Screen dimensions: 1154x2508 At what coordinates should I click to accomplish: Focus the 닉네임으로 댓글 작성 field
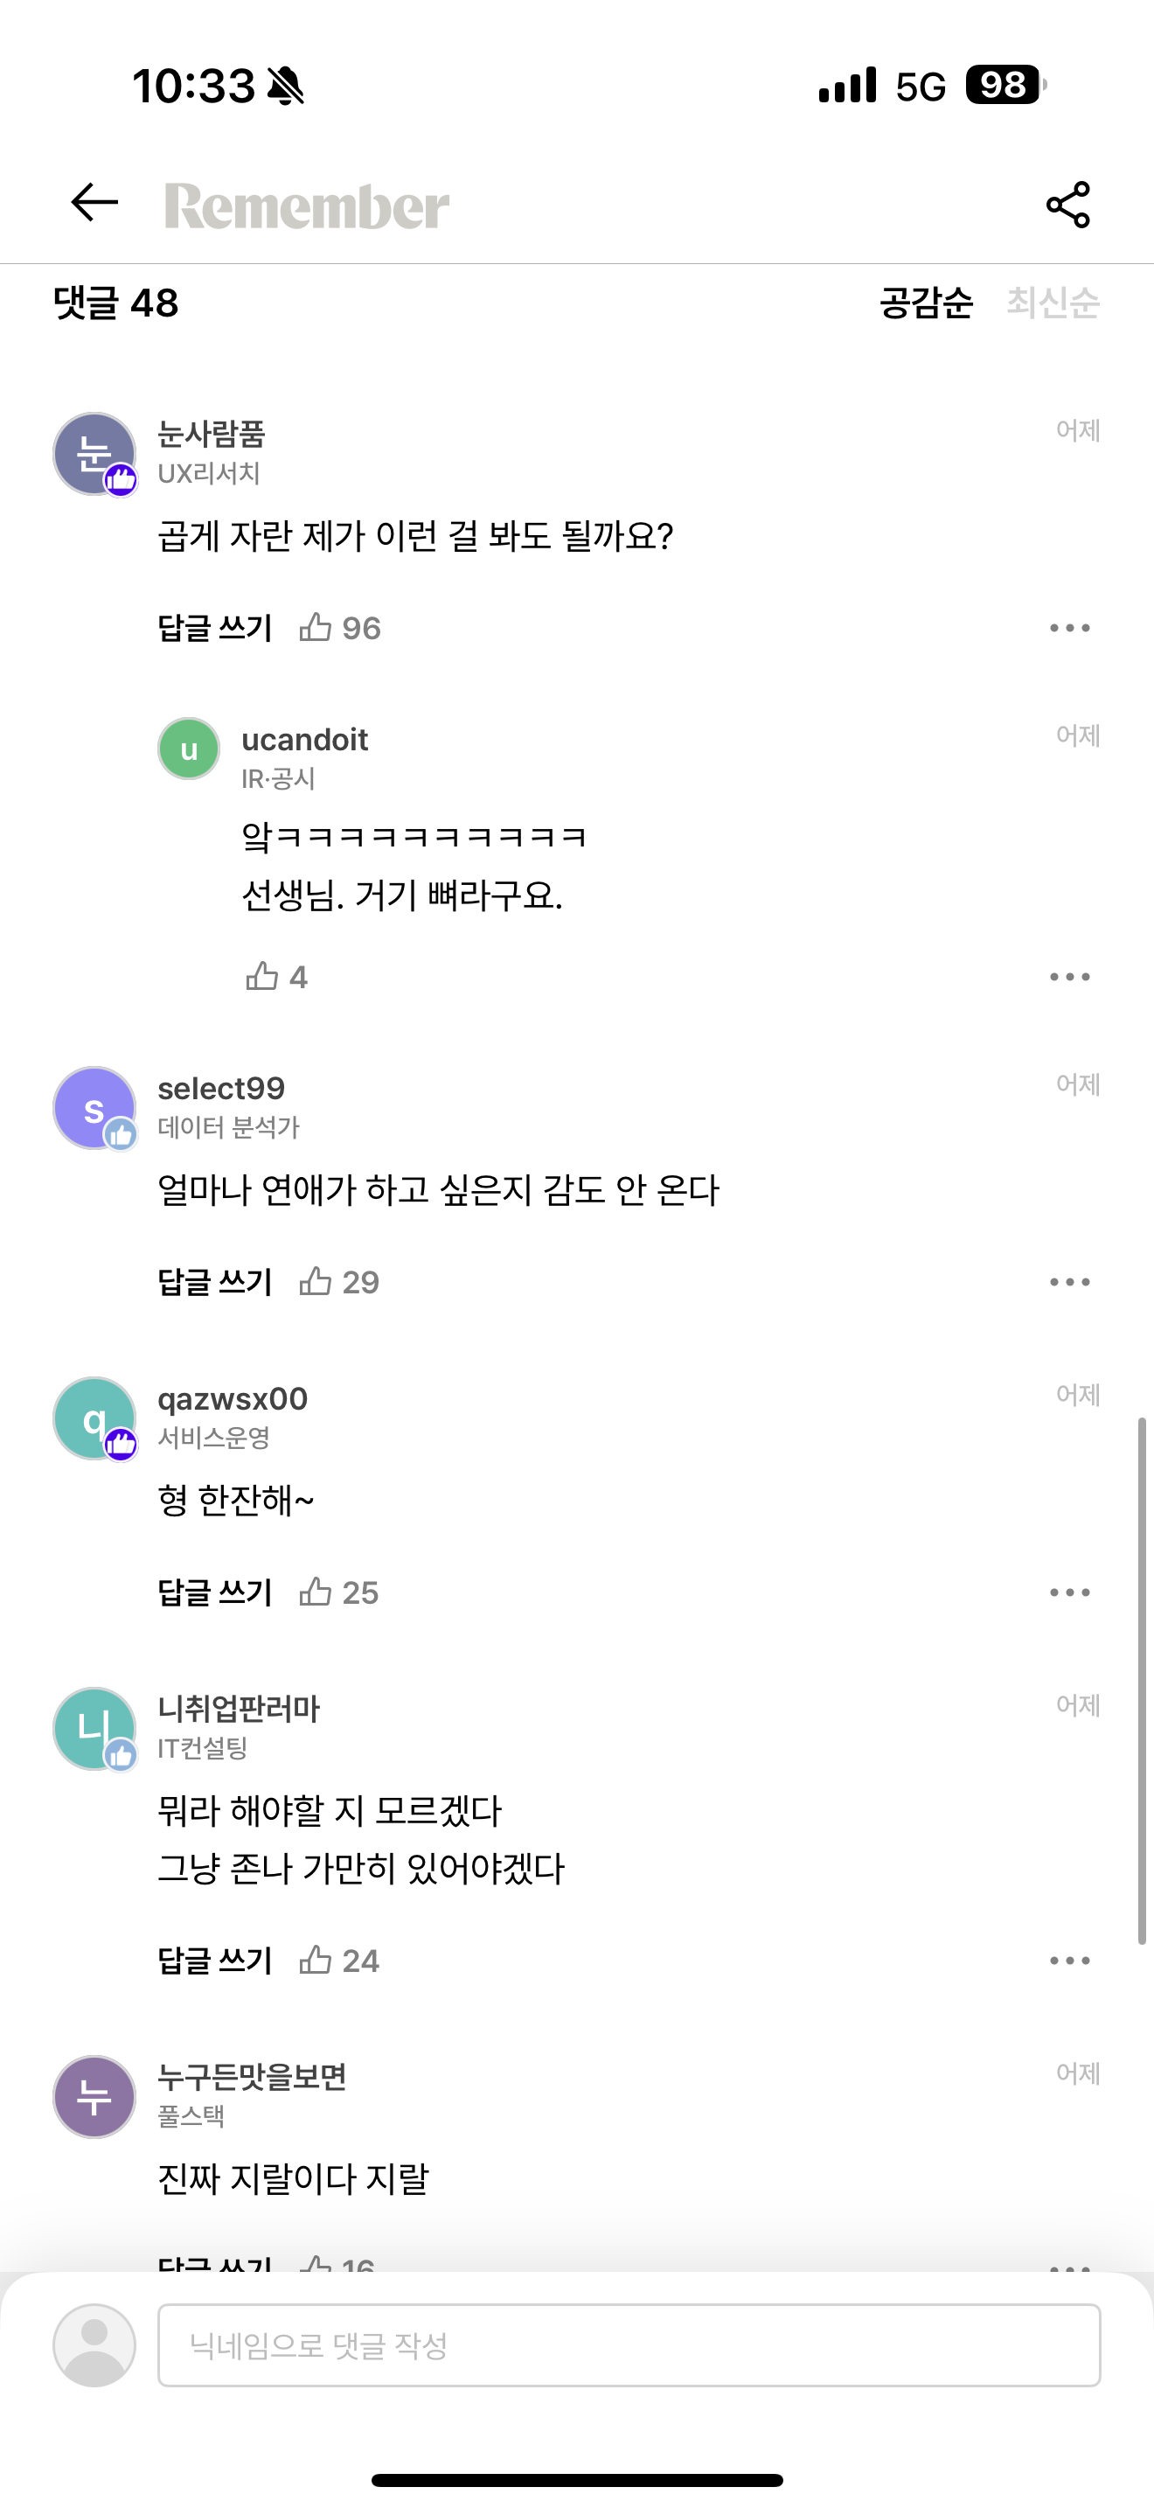629,2344
